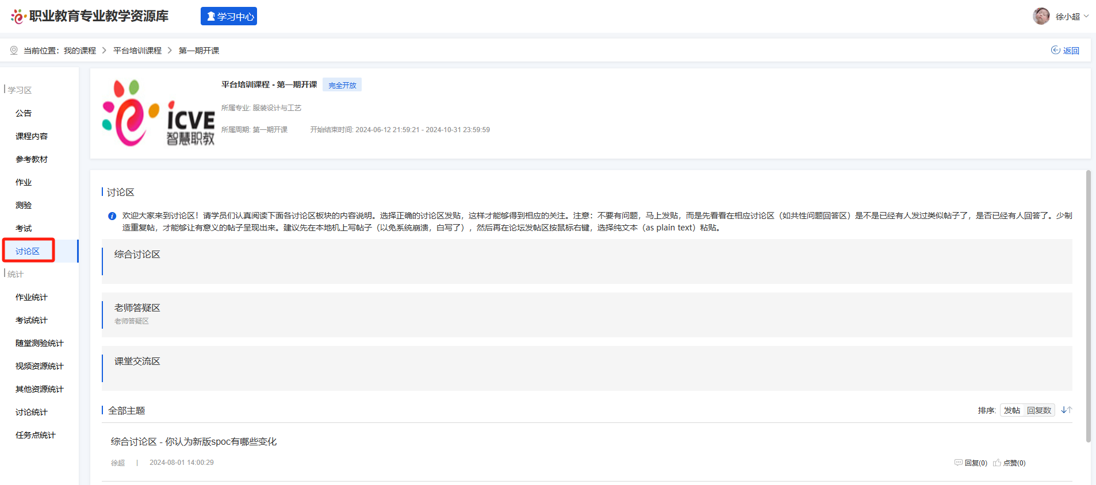Open the 课堂交流区 board
The image size is (1096, 485).
(x=137, y=361)
